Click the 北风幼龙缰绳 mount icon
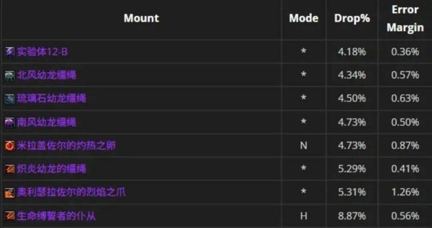 tap(10, 75)
